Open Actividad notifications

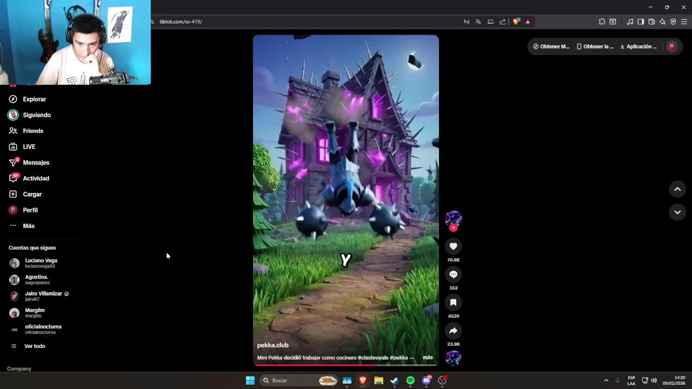coord(29,178)
